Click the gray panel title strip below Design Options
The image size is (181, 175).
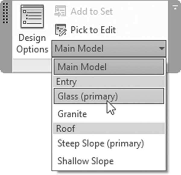[x=32, y=66]
